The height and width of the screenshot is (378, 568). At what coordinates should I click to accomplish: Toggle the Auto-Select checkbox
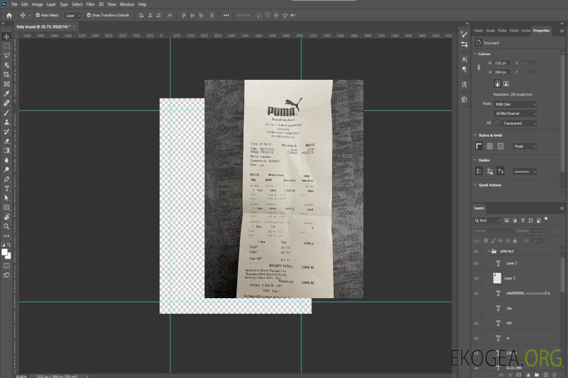point(38,15)
